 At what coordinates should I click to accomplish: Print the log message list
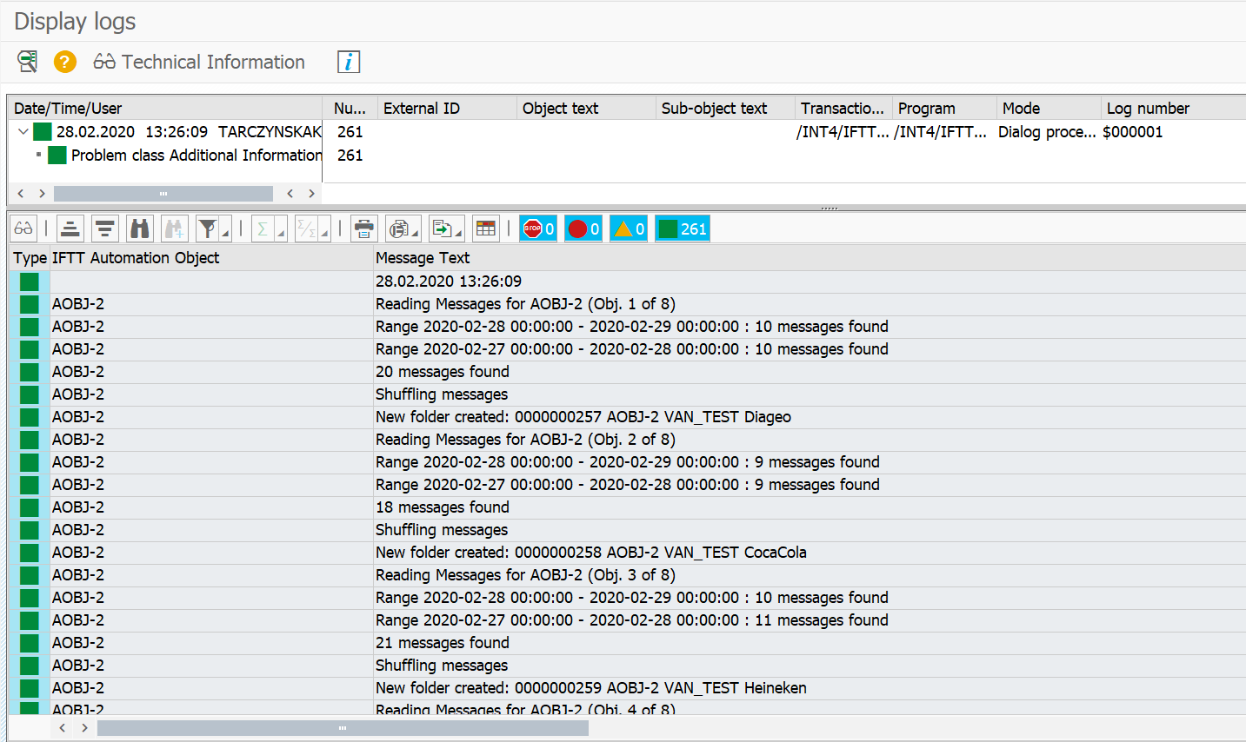[364, 229]
